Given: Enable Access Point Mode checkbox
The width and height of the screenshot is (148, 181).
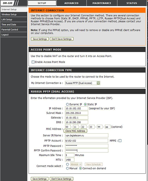Looking at the screenshot, I should (x=33, y=62).
